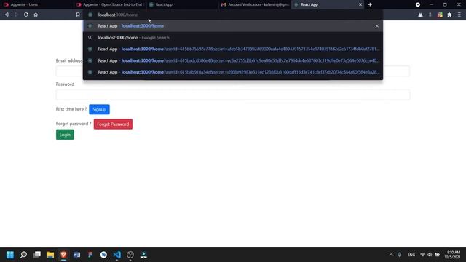Screen dimensions: 466x262
Task: Open File Explorer from taskbar
Action: [x=50, y=255]
